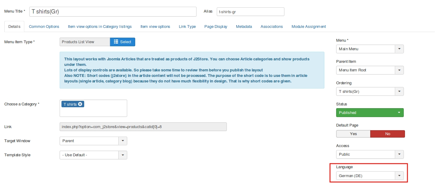Open the Access dropdown set to Public

[370, 154]
